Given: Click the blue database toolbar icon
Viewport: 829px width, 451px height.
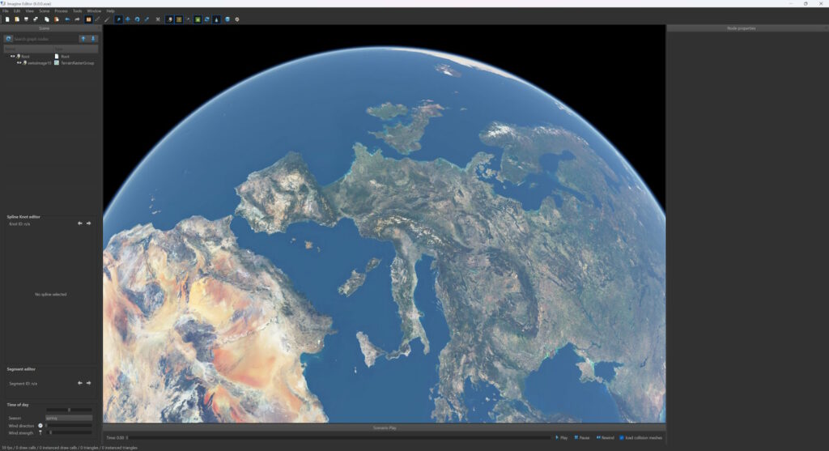Looking at the screenshot, I should coord(227,19).
